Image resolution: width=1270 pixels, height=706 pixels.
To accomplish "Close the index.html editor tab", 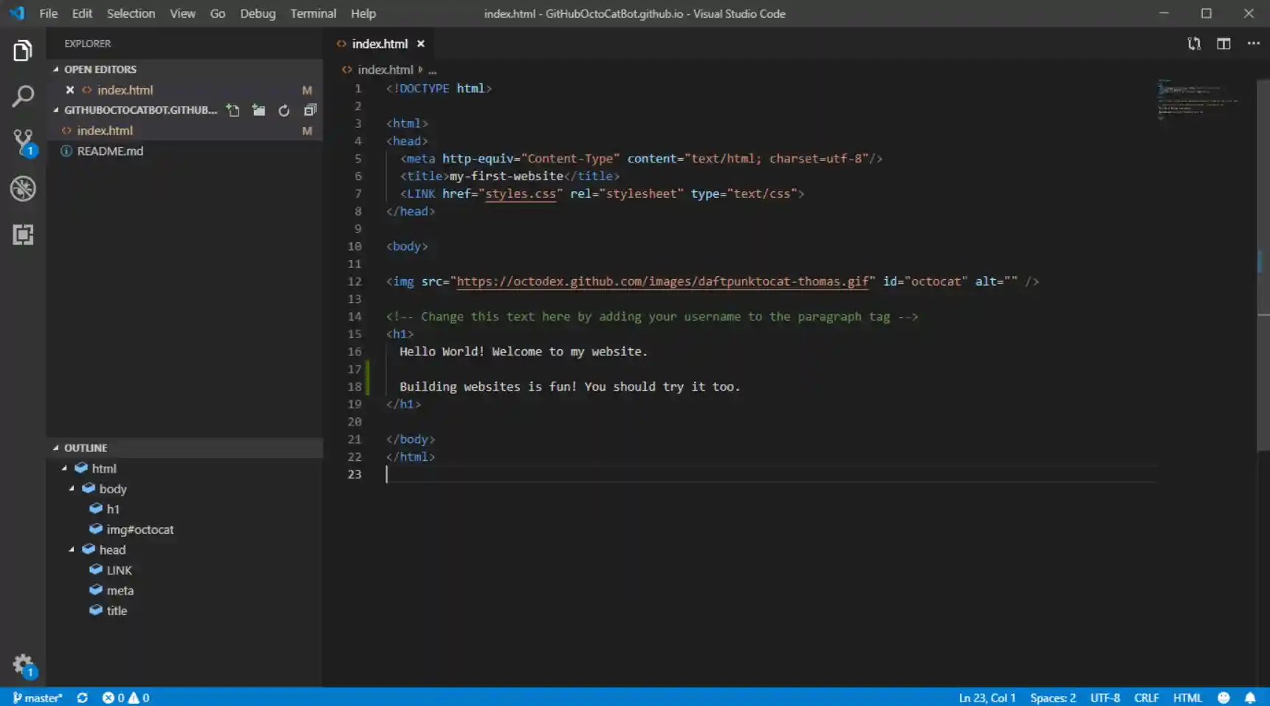I will pyautogui.click(x=421, y=44).
